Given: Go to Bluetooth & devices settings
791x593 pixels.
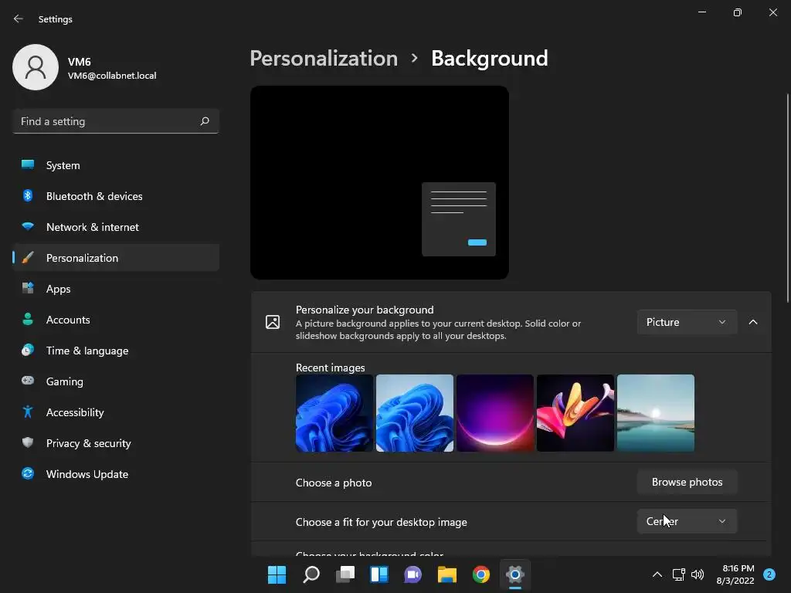Looking at the screenshot, I should (x=116, y=195).
